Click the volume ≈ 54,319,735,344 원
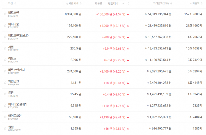The image size is (206, 135). [x=158, y=14]
